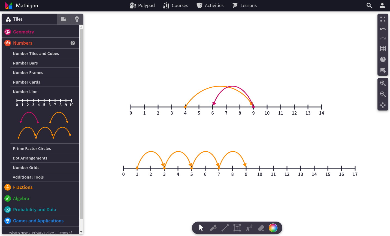Image resolution: width=390 pixels, height=236 pixels.
Task: Select the x² equation tool
Action: pyautogui.click(x=249, y=228)
